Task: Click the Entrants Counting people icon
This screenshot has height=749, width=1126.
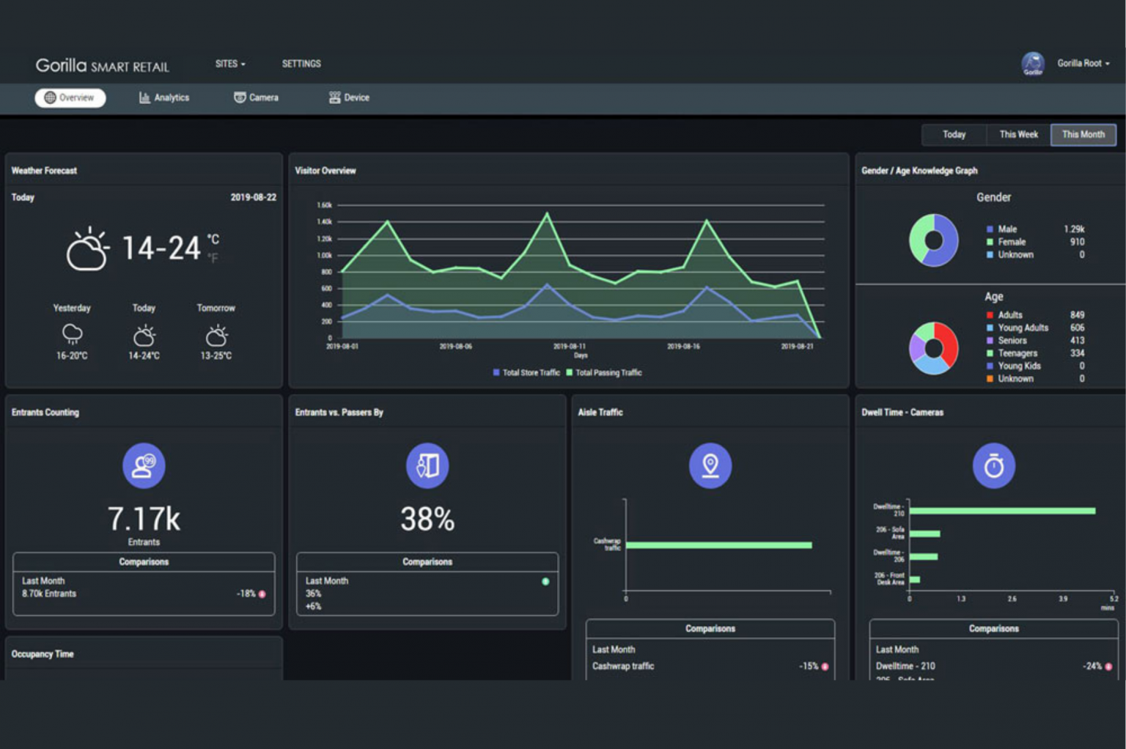Action: pyautogui.click(x=144, y=465)
